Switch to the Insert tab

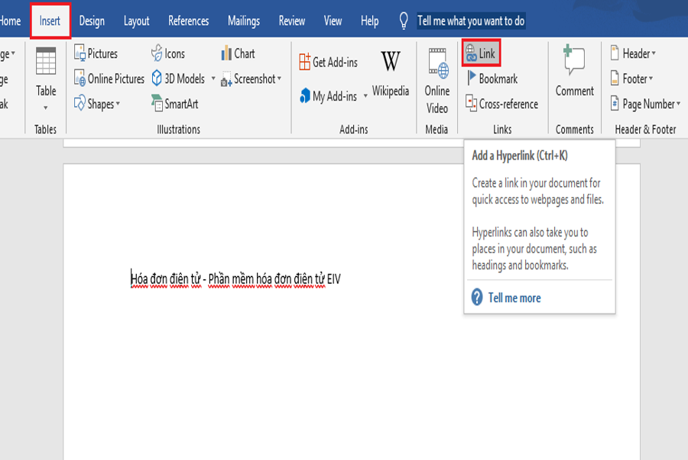(x=50, y=21)
